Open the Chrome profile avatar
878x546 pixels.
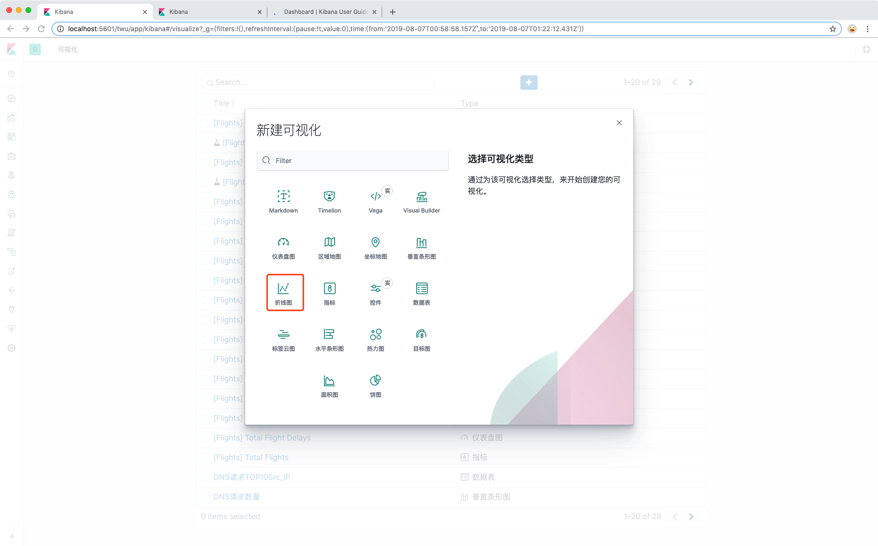[852, 29]
